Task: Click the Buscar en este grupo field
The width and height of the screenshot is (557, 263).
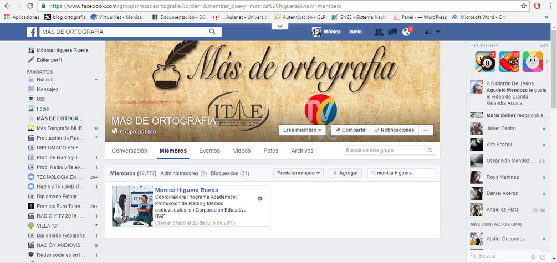Action: coord(385,151)
